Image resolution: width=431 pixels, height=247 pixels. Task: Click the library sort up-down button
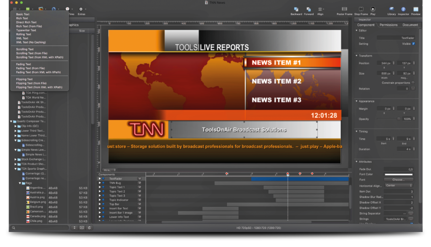74,228
